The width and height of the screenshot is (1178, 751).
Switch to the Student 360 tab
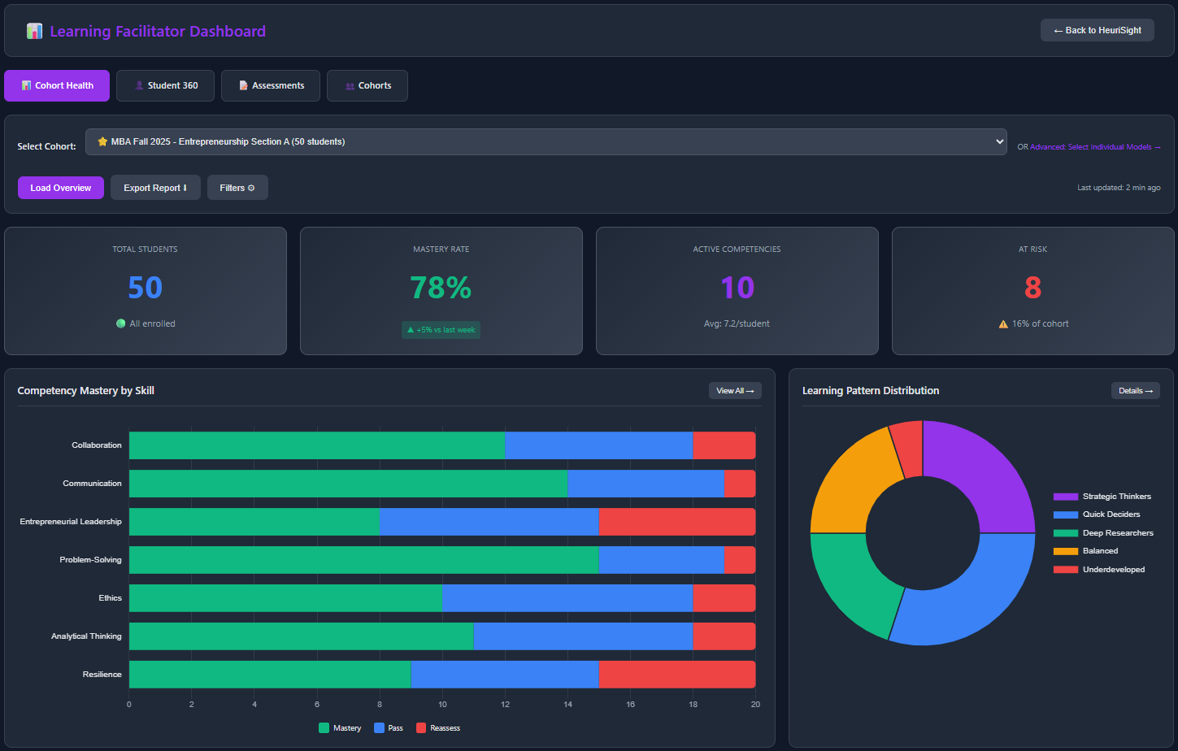coord(165,85)
